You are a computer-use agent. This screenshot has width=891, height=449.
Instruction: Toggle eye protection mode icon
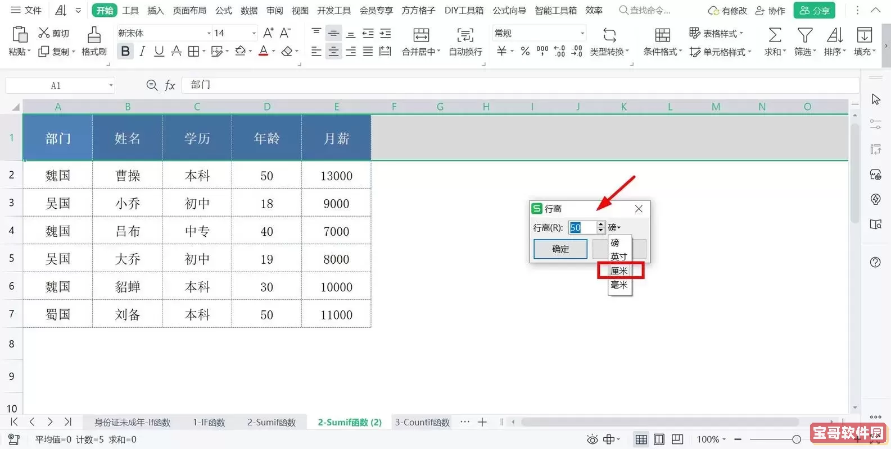tap(593, 439)
